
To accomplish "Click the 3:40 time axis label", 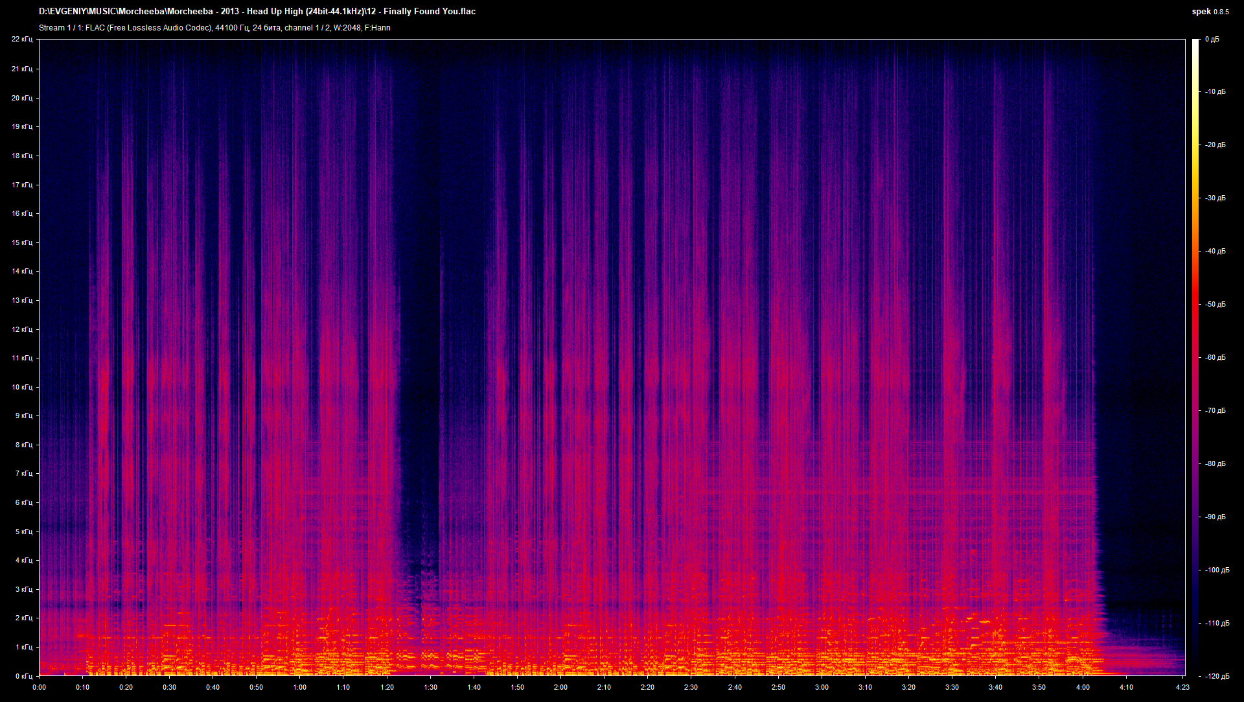I will (995, 688).
